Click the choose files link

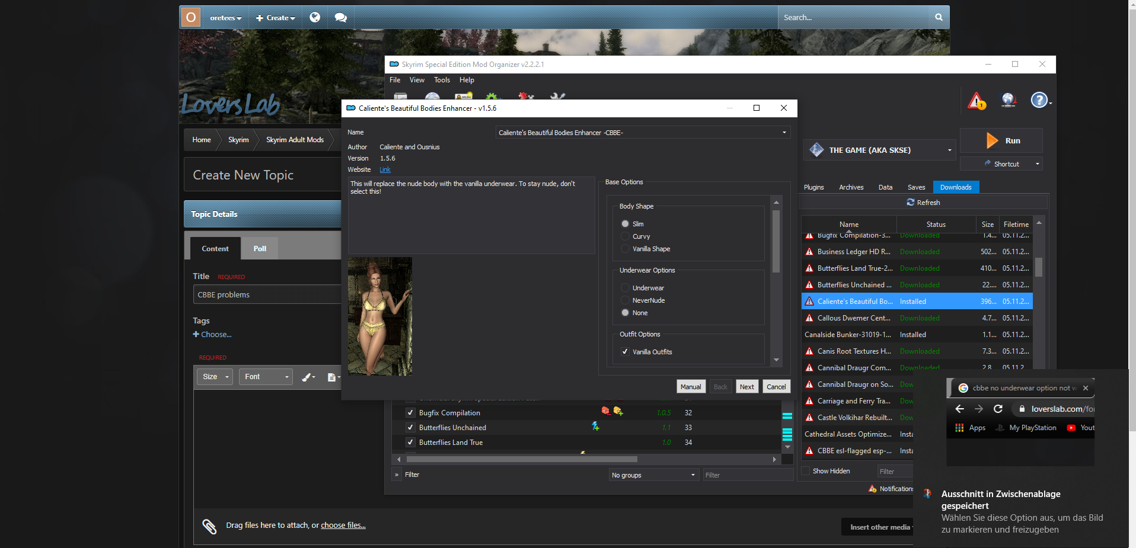(x=343, y=525)
